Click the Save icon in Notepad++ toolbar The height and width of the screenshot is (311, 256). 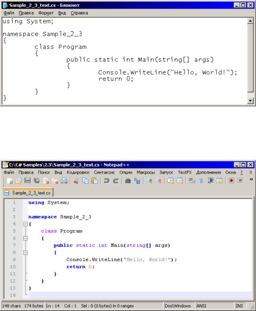(28, 181)
